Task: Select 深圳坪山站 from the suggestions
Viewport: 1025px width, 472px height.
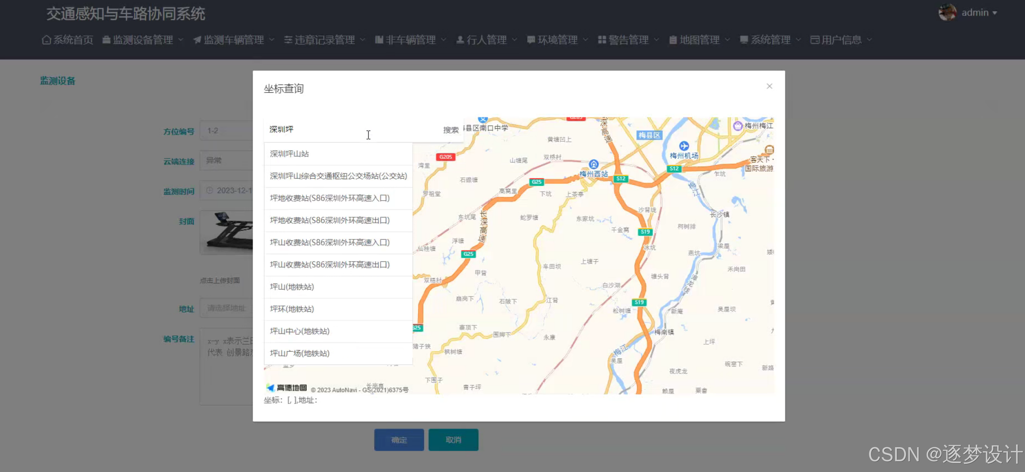Action: 289,154
